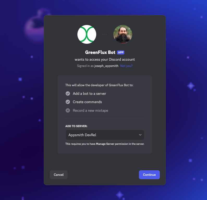Image resolution: width=207 pixels, height=200 pixels.
Task: Click the X icon beside Record a new mixtape
Action: (x=68, y=110)
